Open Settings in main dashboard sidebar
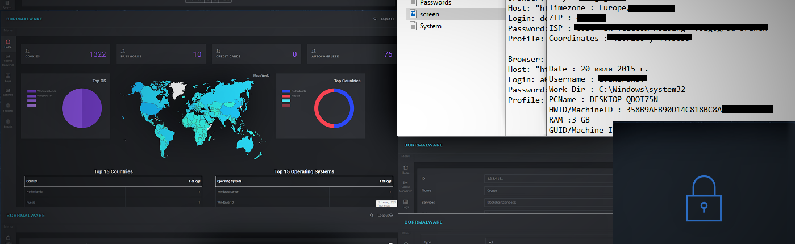Viewport: 795px width, 244px height. pyautogui.click(x=8, y=92)
